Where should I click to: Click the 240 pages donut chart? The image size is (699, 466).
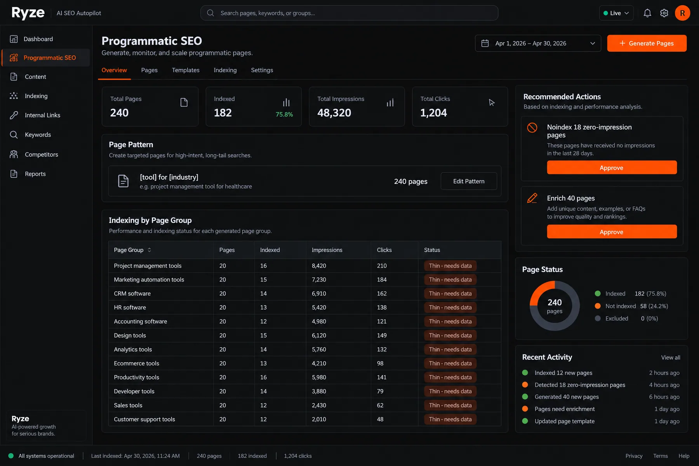click(x=555, y=306)
